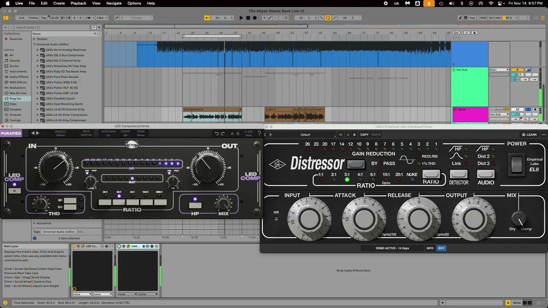Solo the Vox Sub track
This screenshot has width=548, height=308.
[528, 70]
